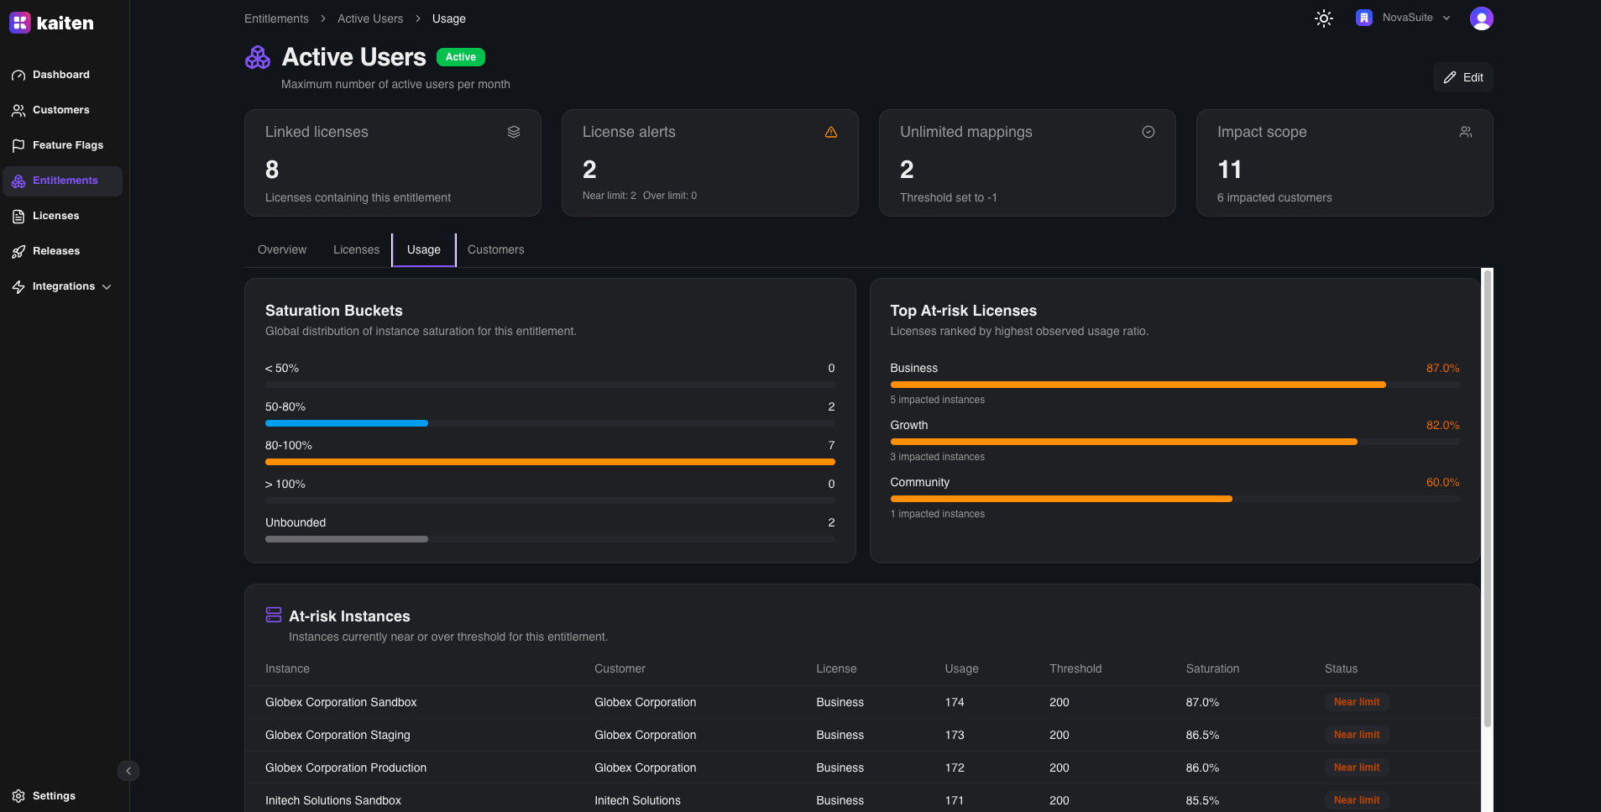Click the 80-100% saturation bar
The image size is (1601, 812).
click(550, 462)
